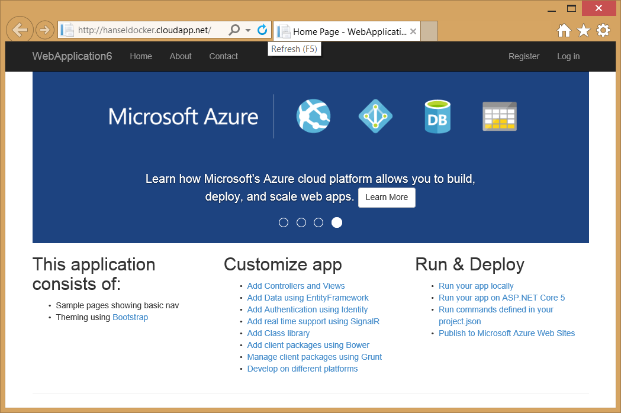This screenshot has height=413, width=621.
Task: Click 'Sample pages showing basic nav' text
Action: [117, 306]
